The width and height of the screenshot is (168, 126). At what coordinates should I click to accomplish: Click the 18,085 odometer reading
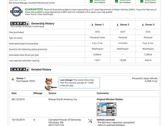coord(123,60)
